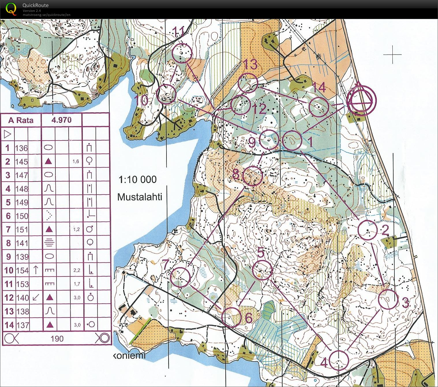Click the marsh symbol in control 8 row
438x387 pixels.
pyautogui.click(x=49, y=243)
